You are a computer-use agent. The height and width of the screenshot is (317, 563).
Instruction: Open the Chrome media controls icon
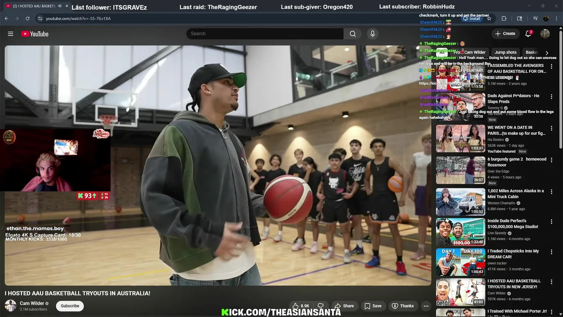pos(535,18)
